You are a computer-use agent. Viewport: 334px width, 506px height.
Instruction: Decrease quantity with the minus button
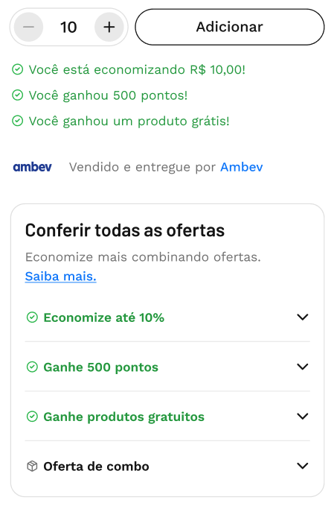(28, 27)
